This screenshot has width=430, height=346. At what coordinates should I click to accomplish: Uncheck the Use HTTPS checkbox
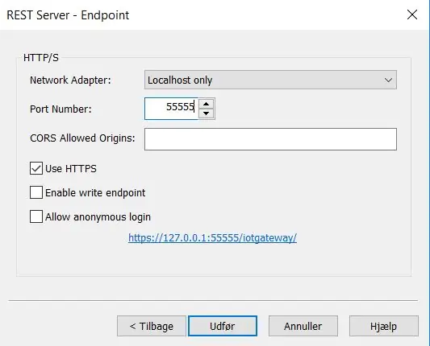click(36, 168)
